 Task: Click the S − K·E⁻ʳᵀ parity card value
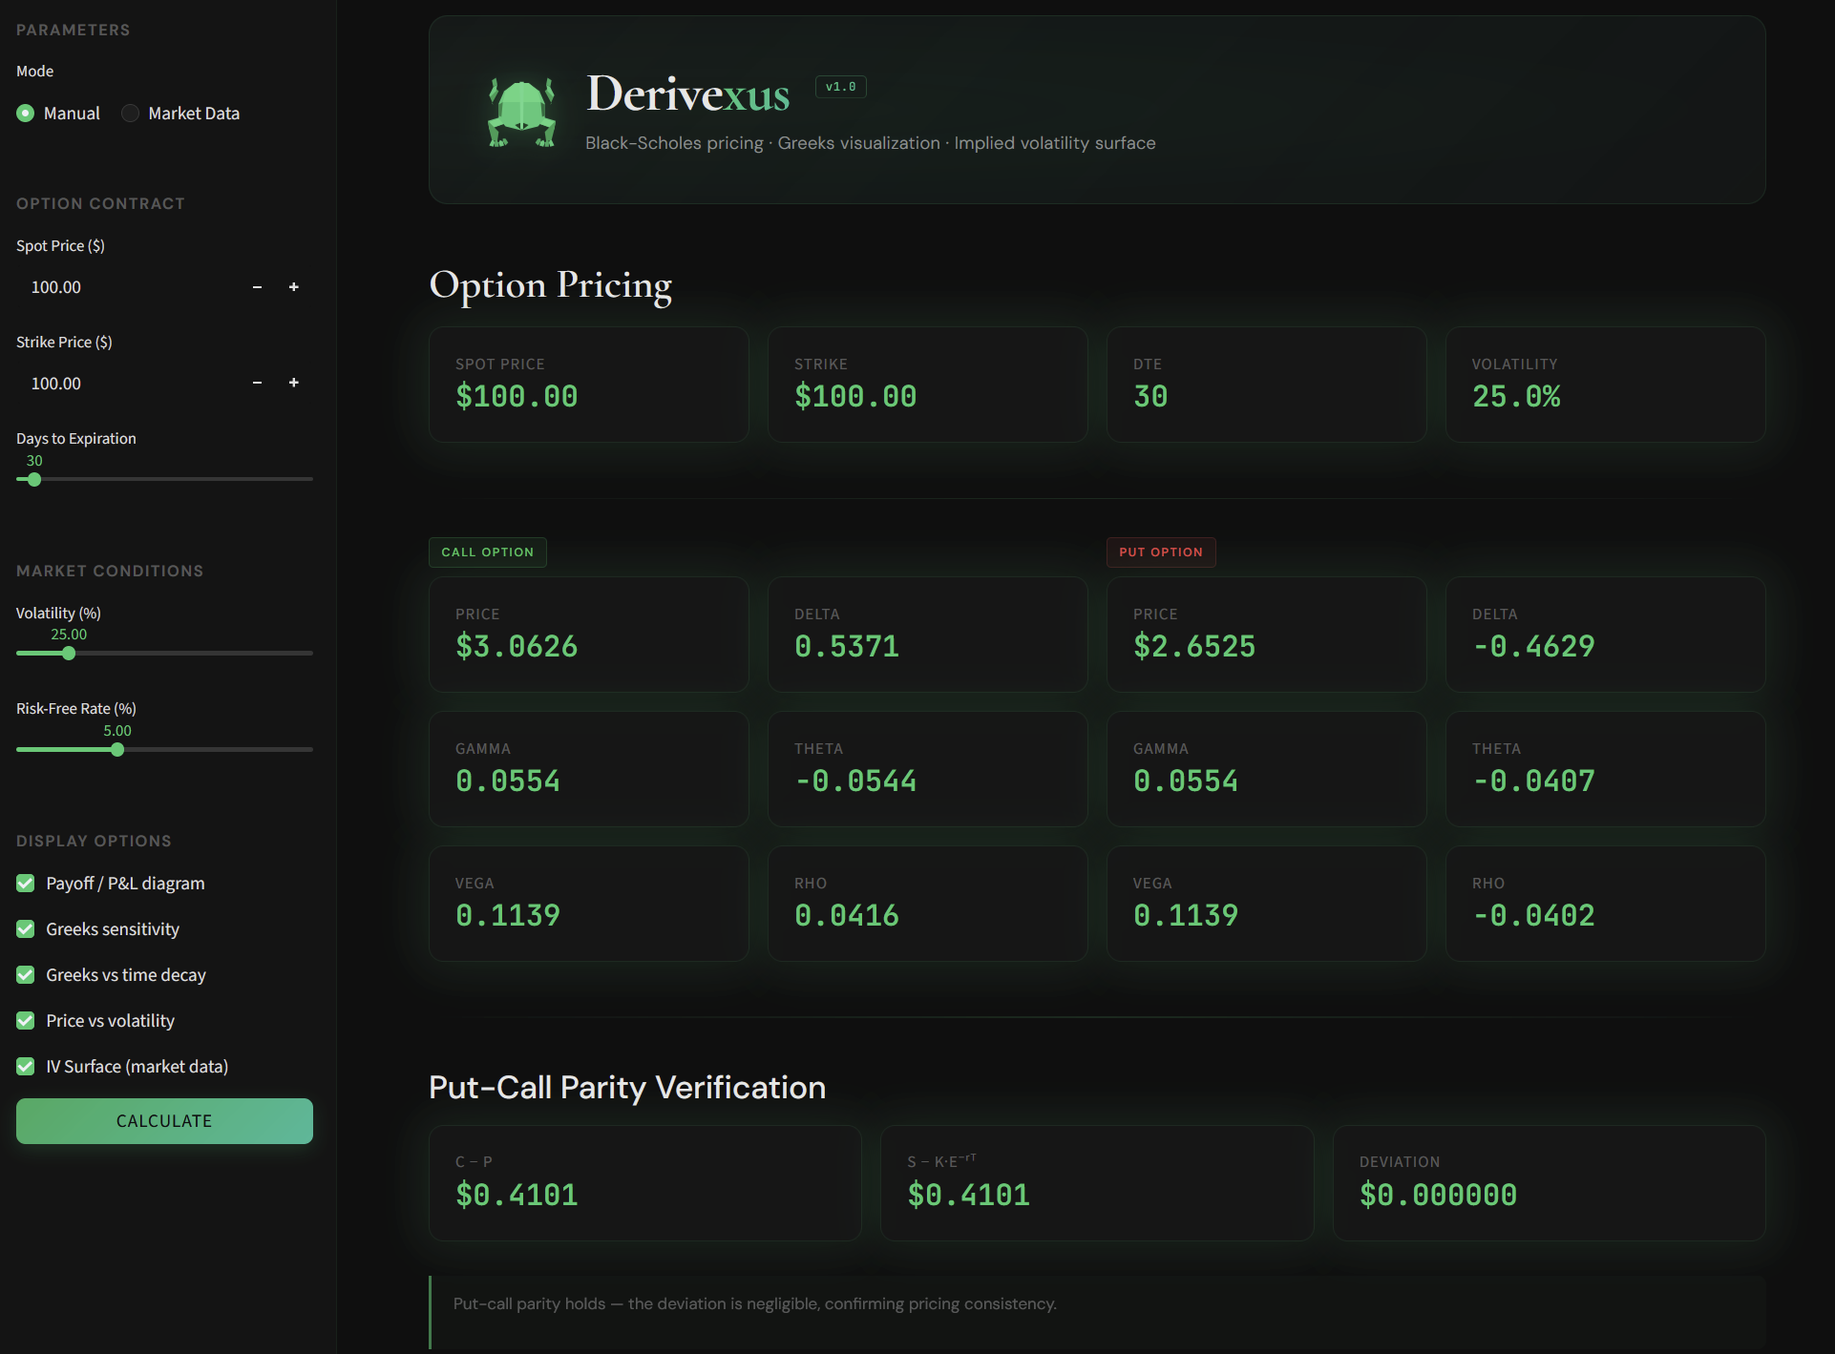(x=968, y=1195)
